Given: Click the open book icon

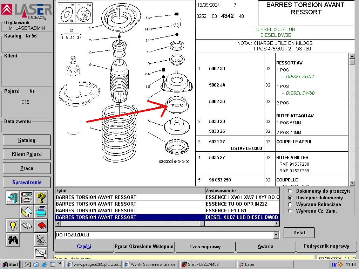Looking at the screenshot, I should (27, 226).
